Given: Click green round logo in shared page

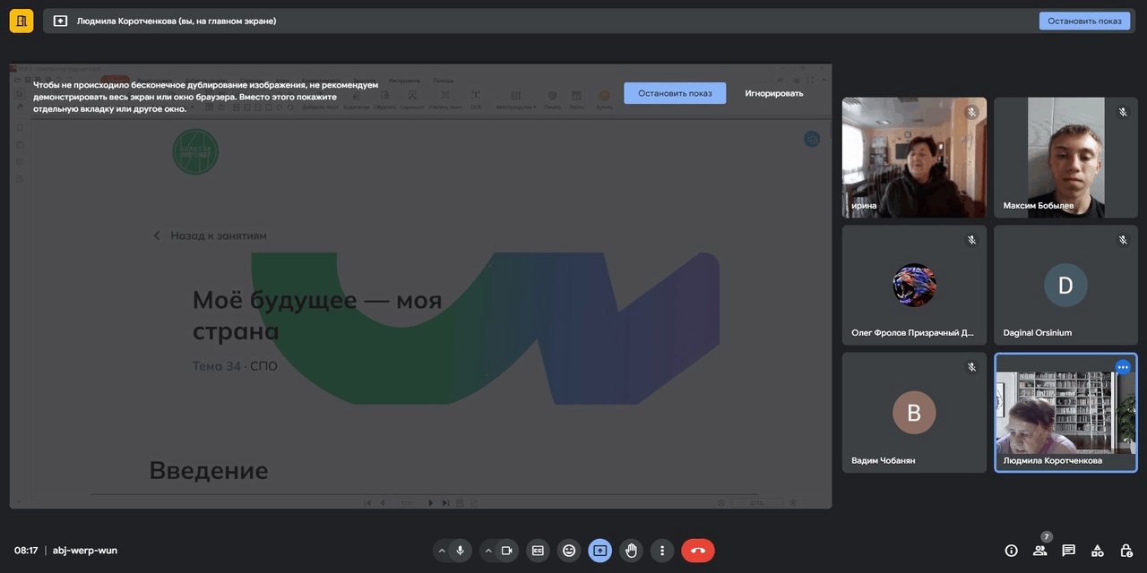Looking at the screenshot, I should point(195,151).
